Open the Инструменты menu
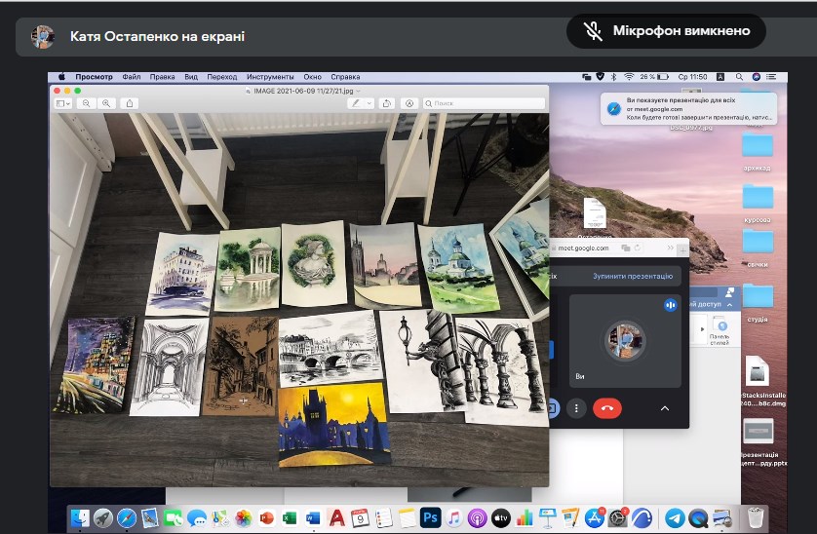The height and width of the screenshot is (534, 817). 269,76
